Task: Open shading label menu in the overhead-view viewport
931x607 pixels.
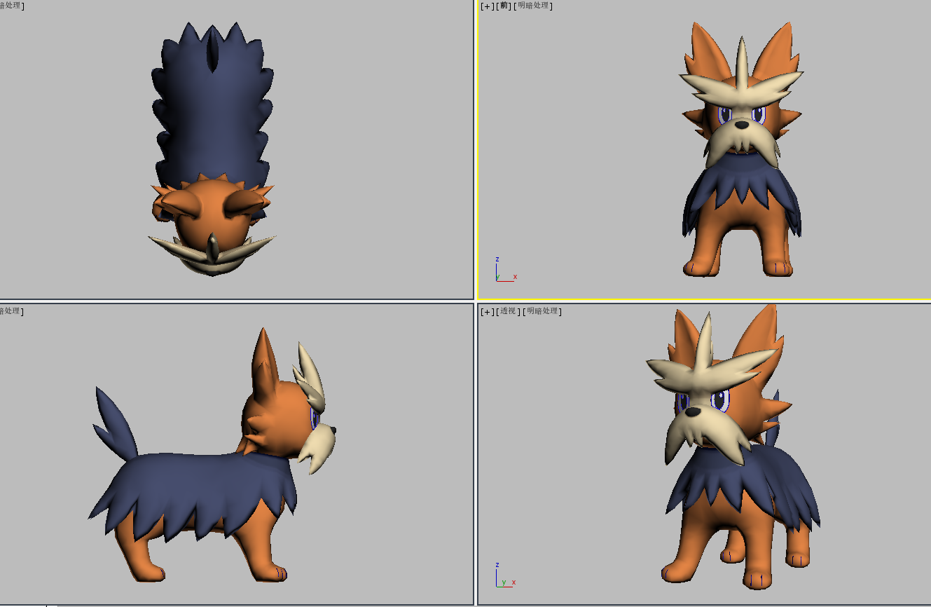Action: point(11,6)
